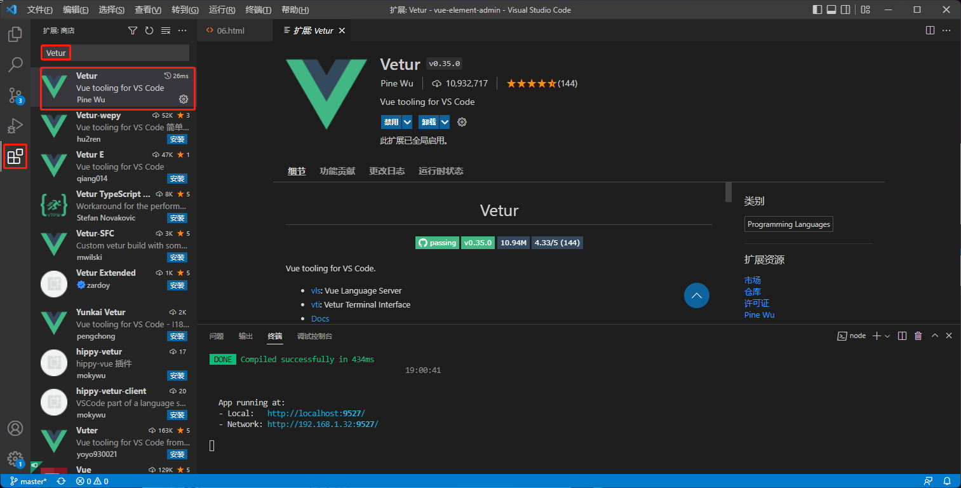Toggle secondary side bar layout button
The image size is (961, 488).
pyautogui.click(x=845, y=10)
